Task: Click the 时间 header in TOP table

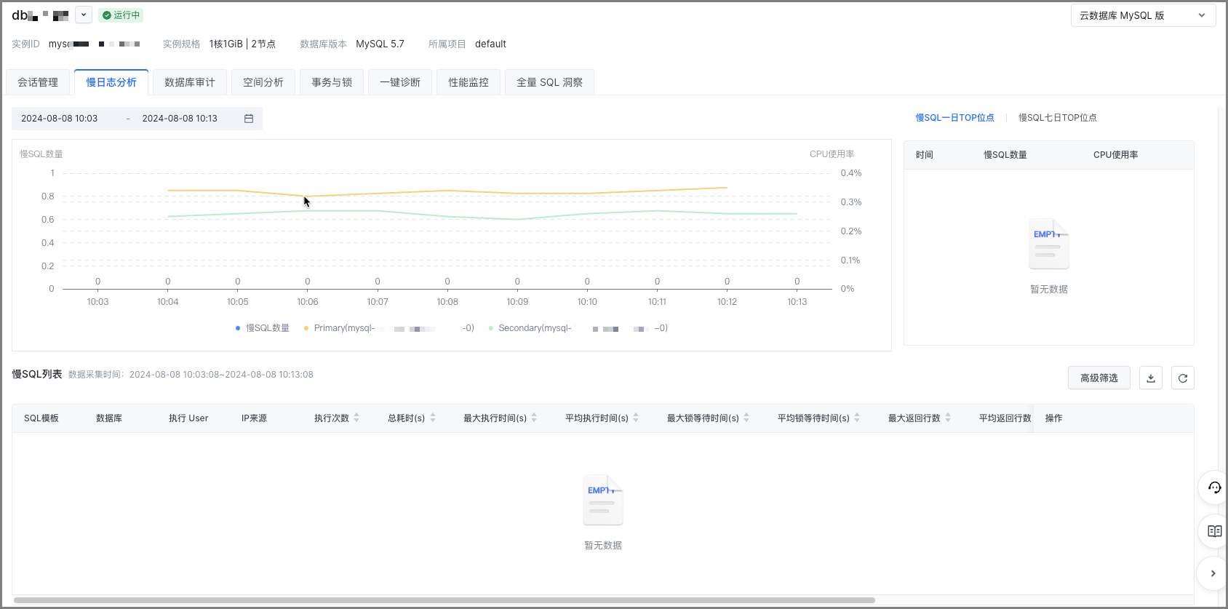Action: [x=925, y=155]
